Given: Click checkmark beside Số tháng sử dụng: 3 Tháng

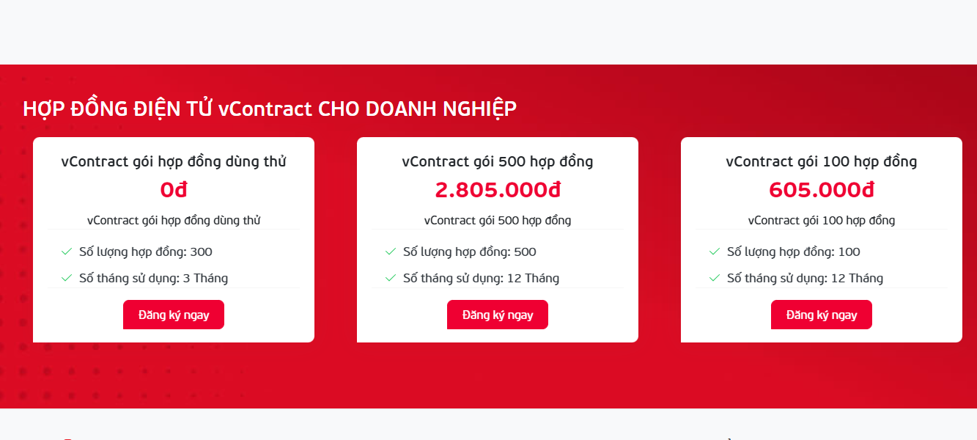Looking at the screenshot, I should tap(66, 278).
